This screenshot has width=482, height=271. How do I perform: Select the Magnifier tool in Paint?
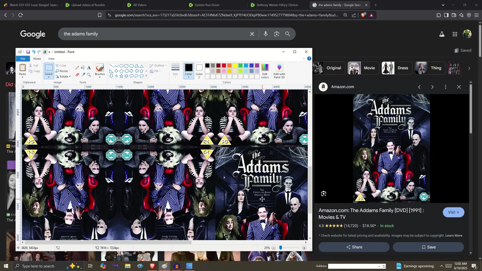(89, 75)
